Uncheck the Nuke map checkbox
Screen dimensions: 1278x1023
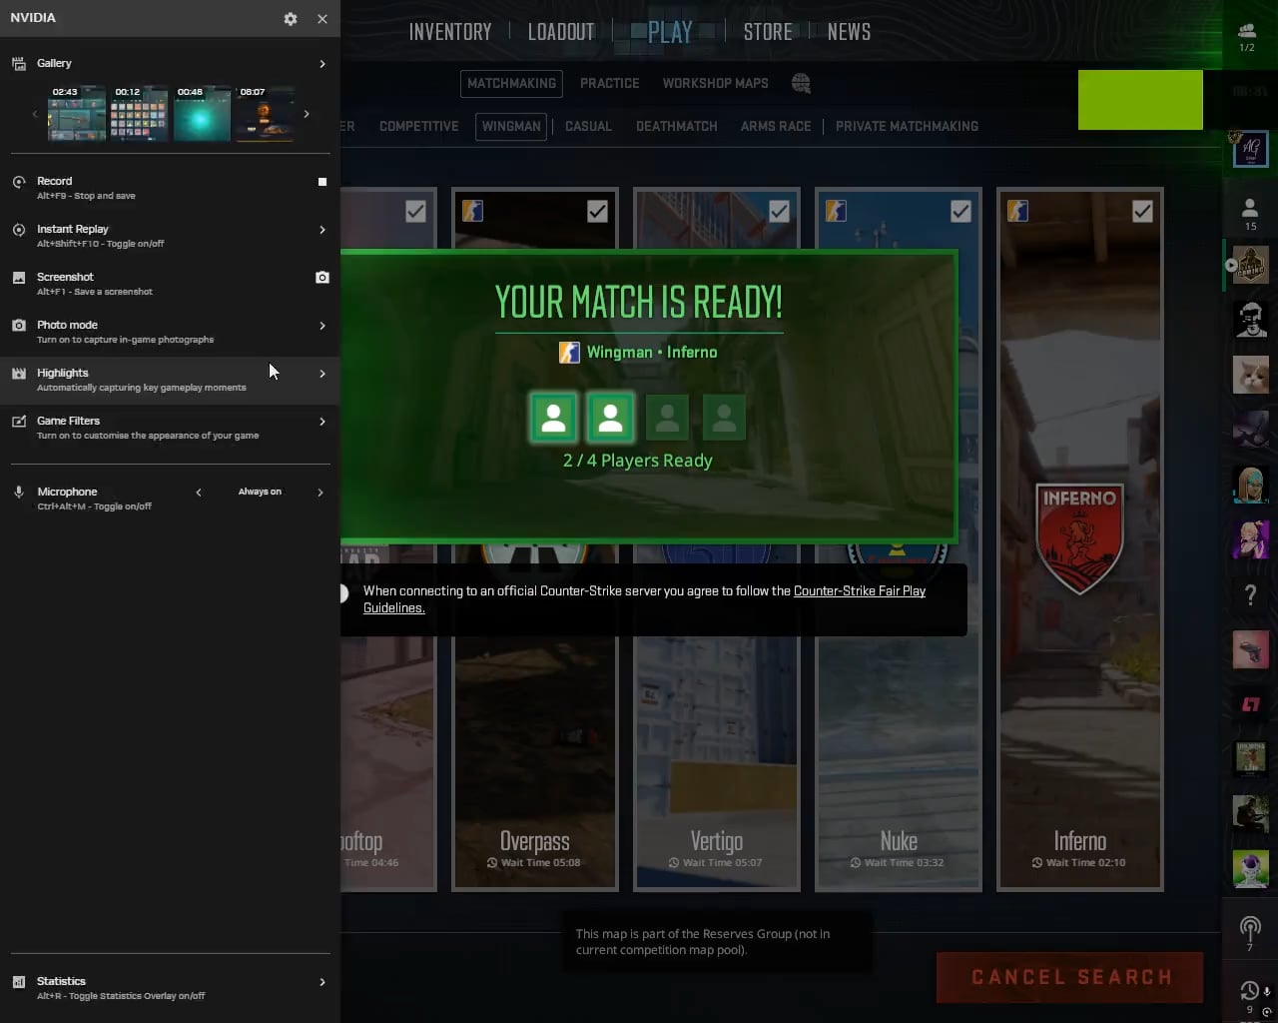(960, 211)
